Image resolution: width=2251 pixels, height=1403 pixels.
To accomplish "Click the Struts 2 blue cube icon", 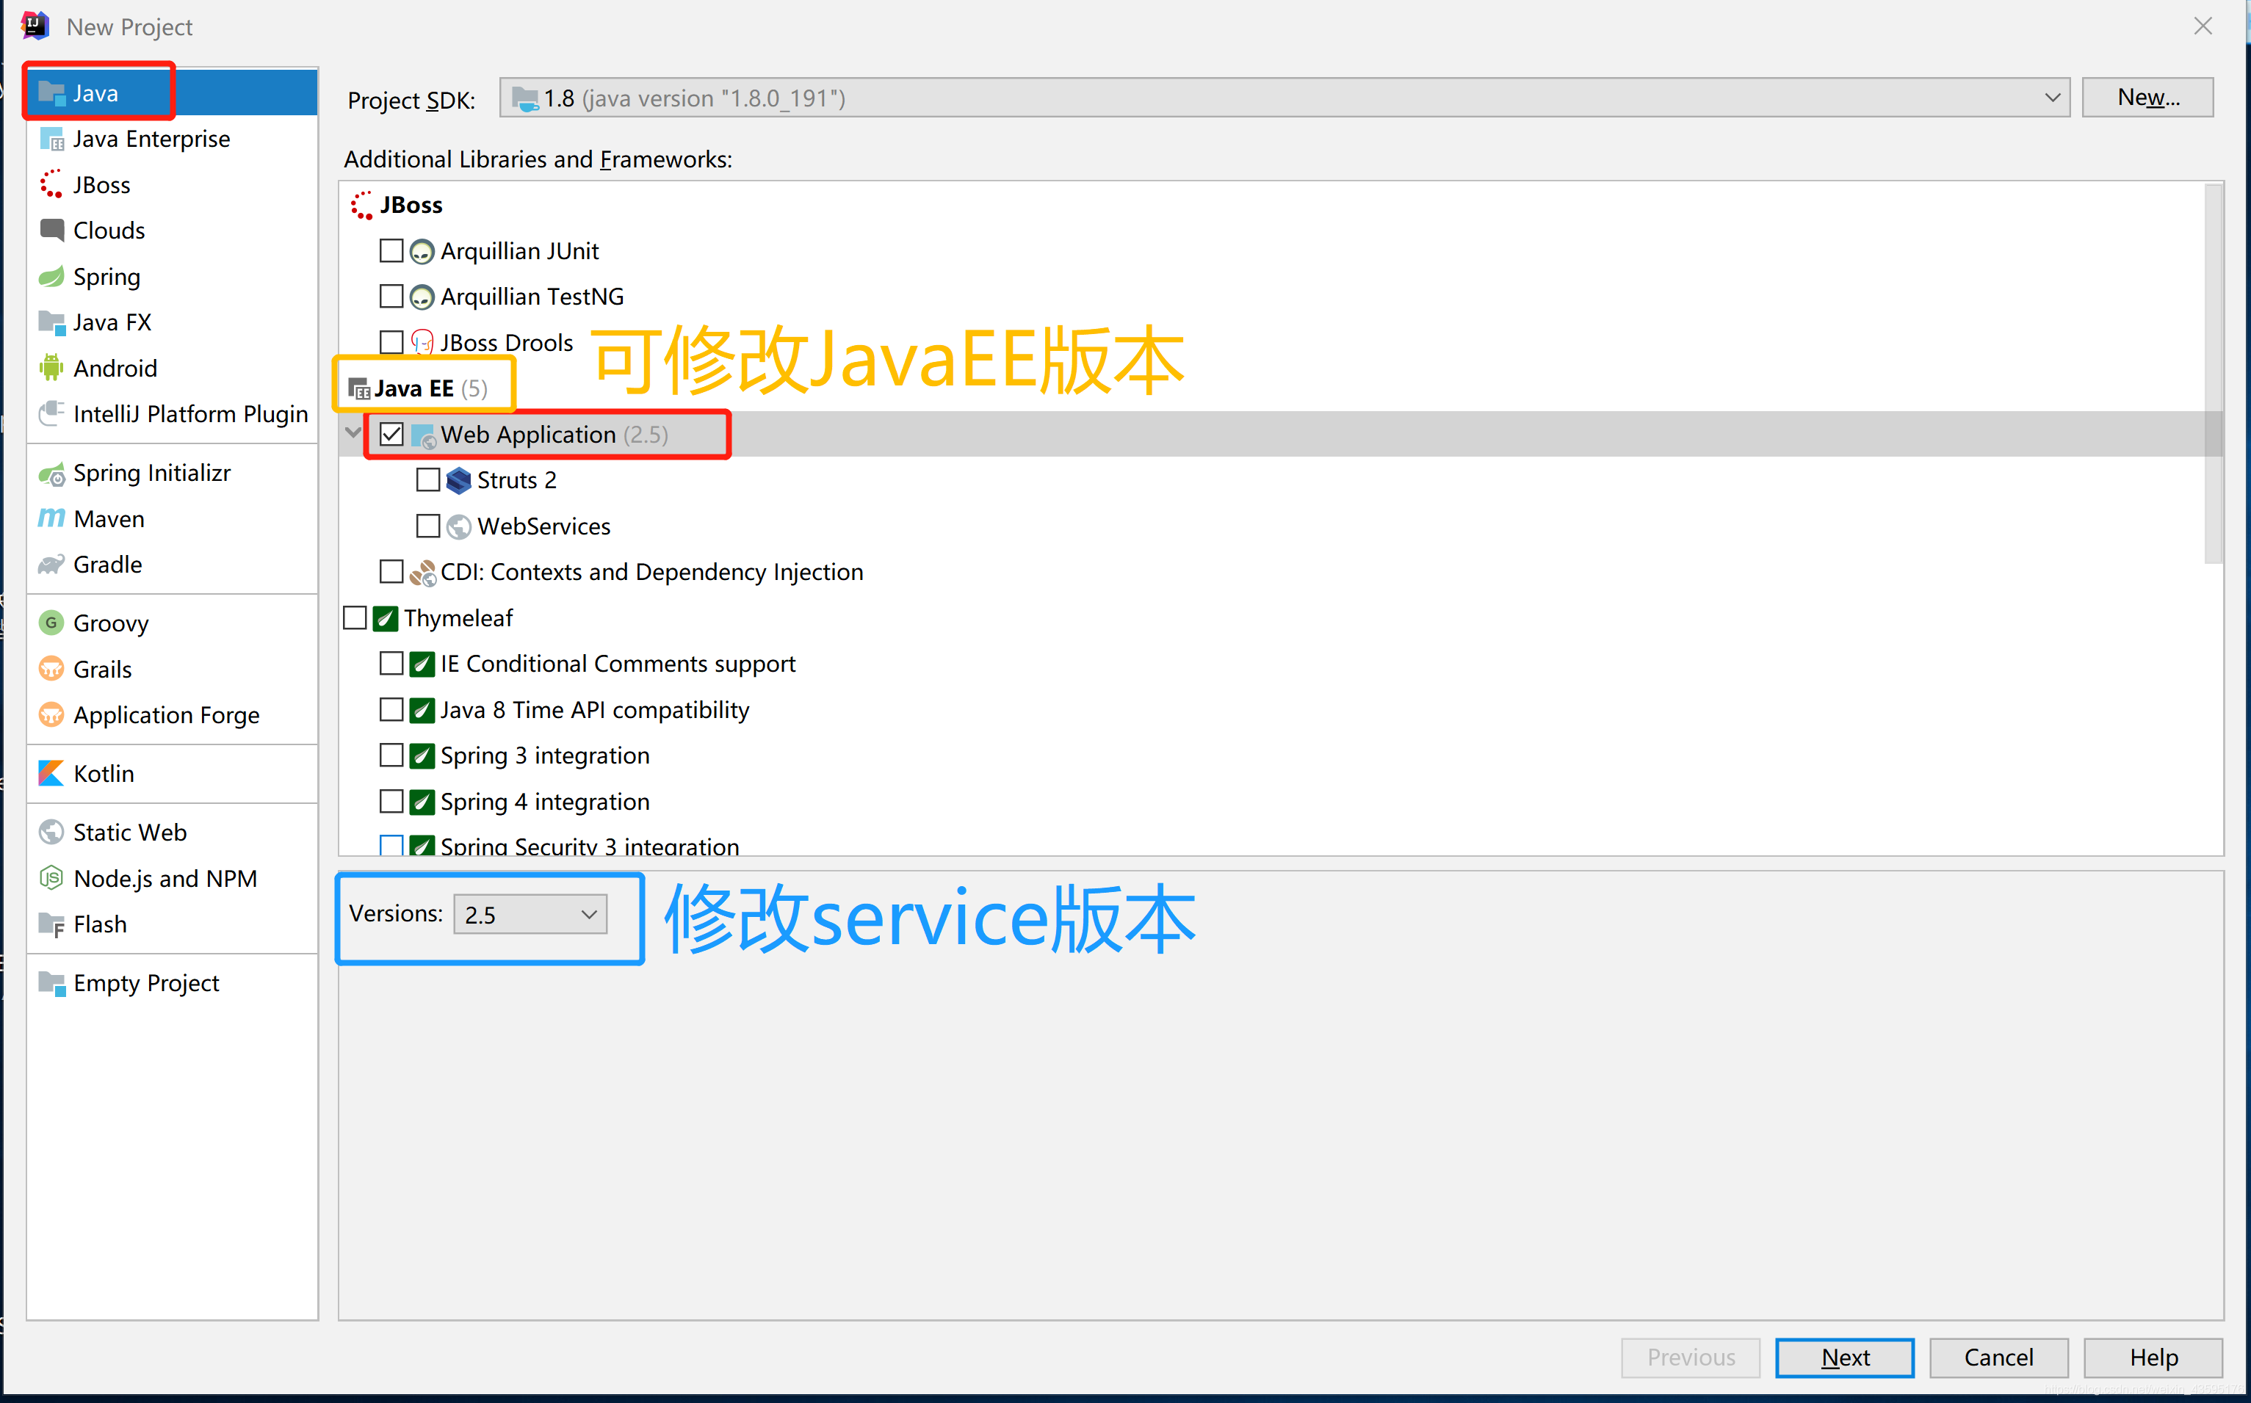I will pos(458,481).
